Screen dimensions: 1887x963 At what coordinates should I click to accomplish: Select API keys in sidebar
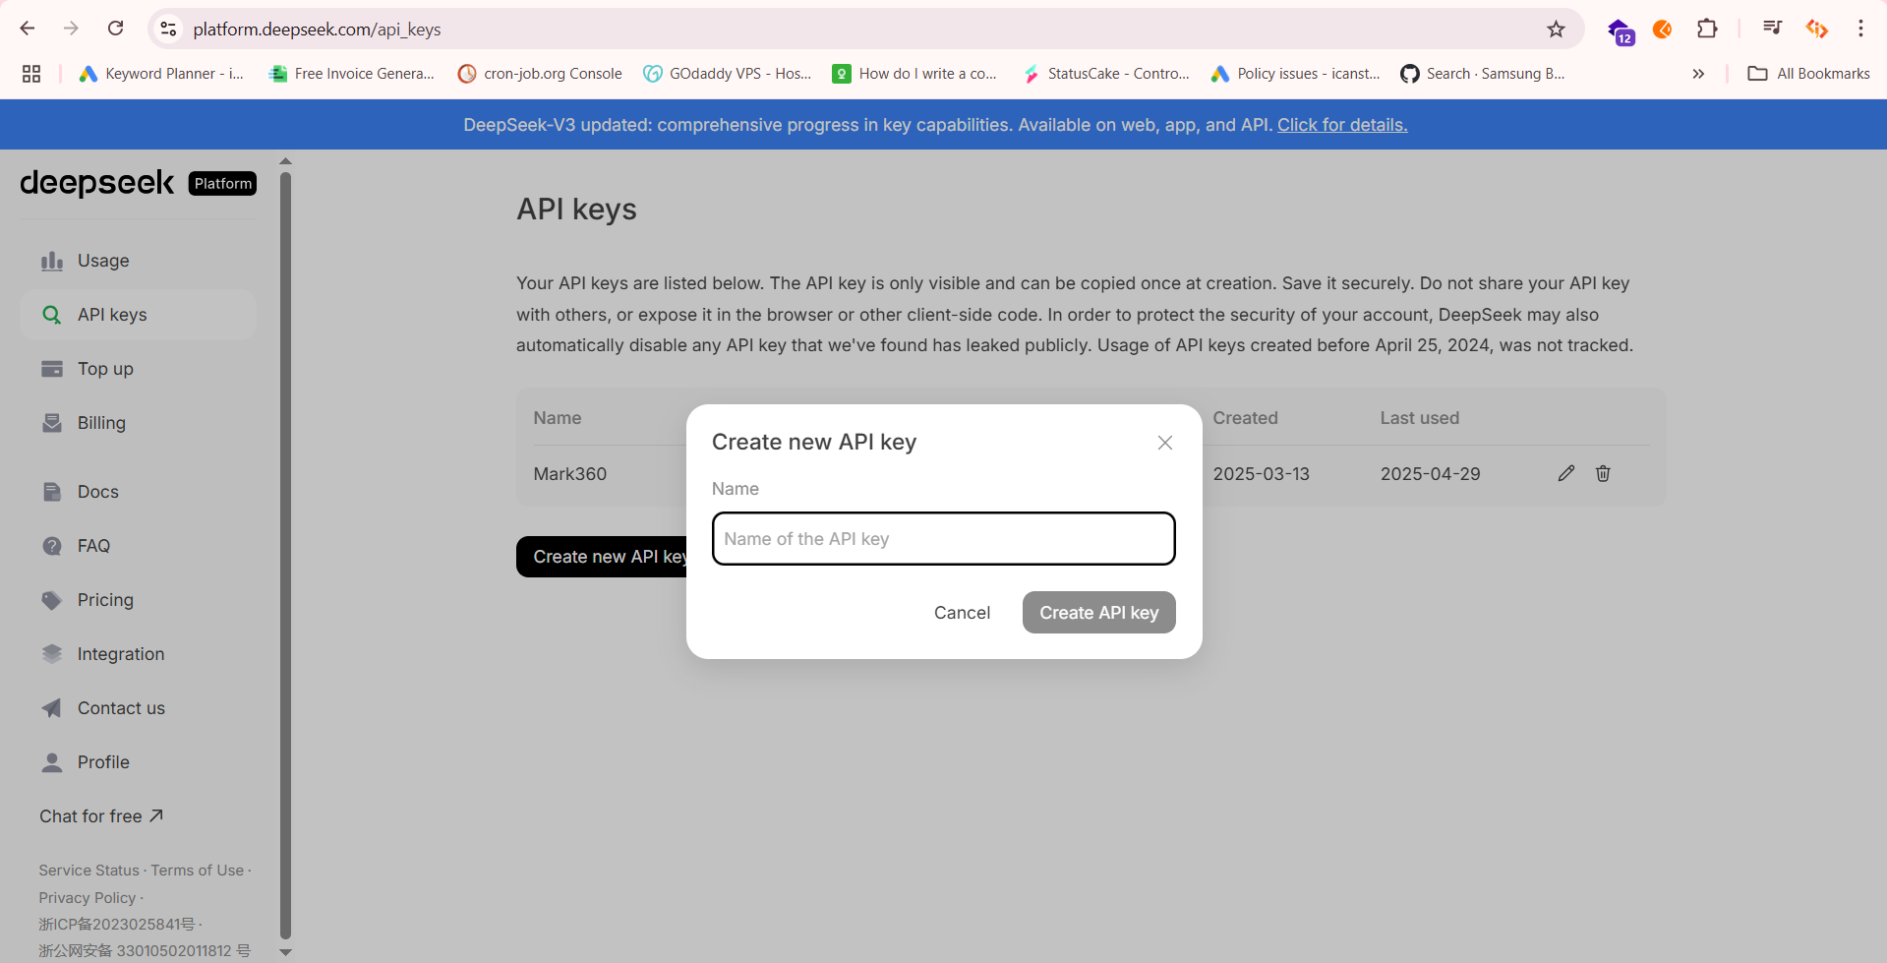point(138,315)
